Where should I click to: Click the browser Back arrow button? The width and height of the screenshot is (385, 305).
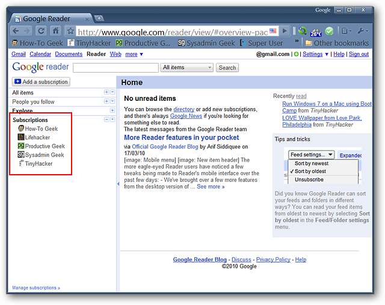(16, 31)
